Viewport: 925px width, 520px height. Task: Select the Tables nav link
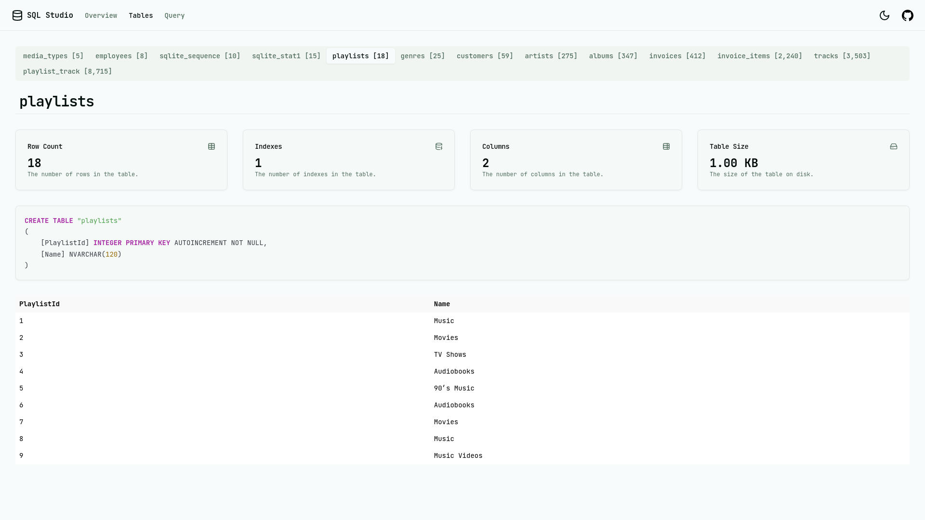(141, 15)
